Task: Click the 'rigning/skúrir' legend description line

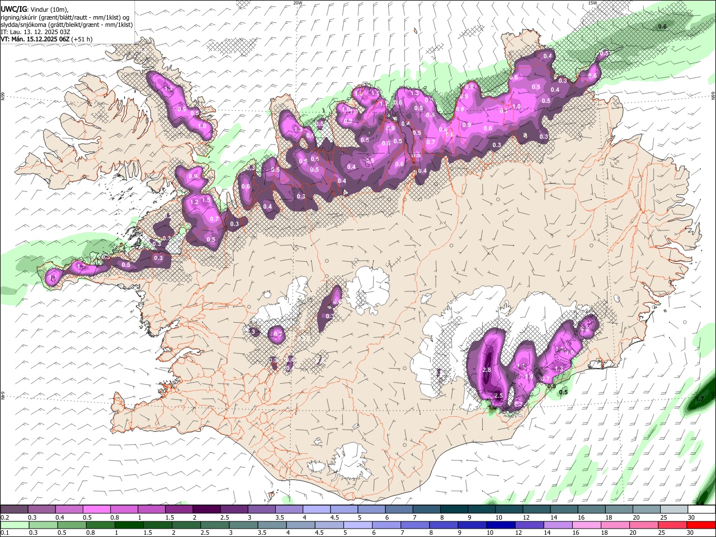Action: 65,18
